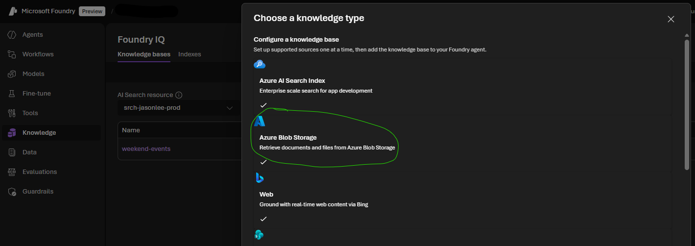Click the Knowledge database icon
695x246 pixels.
click(12, 133)
